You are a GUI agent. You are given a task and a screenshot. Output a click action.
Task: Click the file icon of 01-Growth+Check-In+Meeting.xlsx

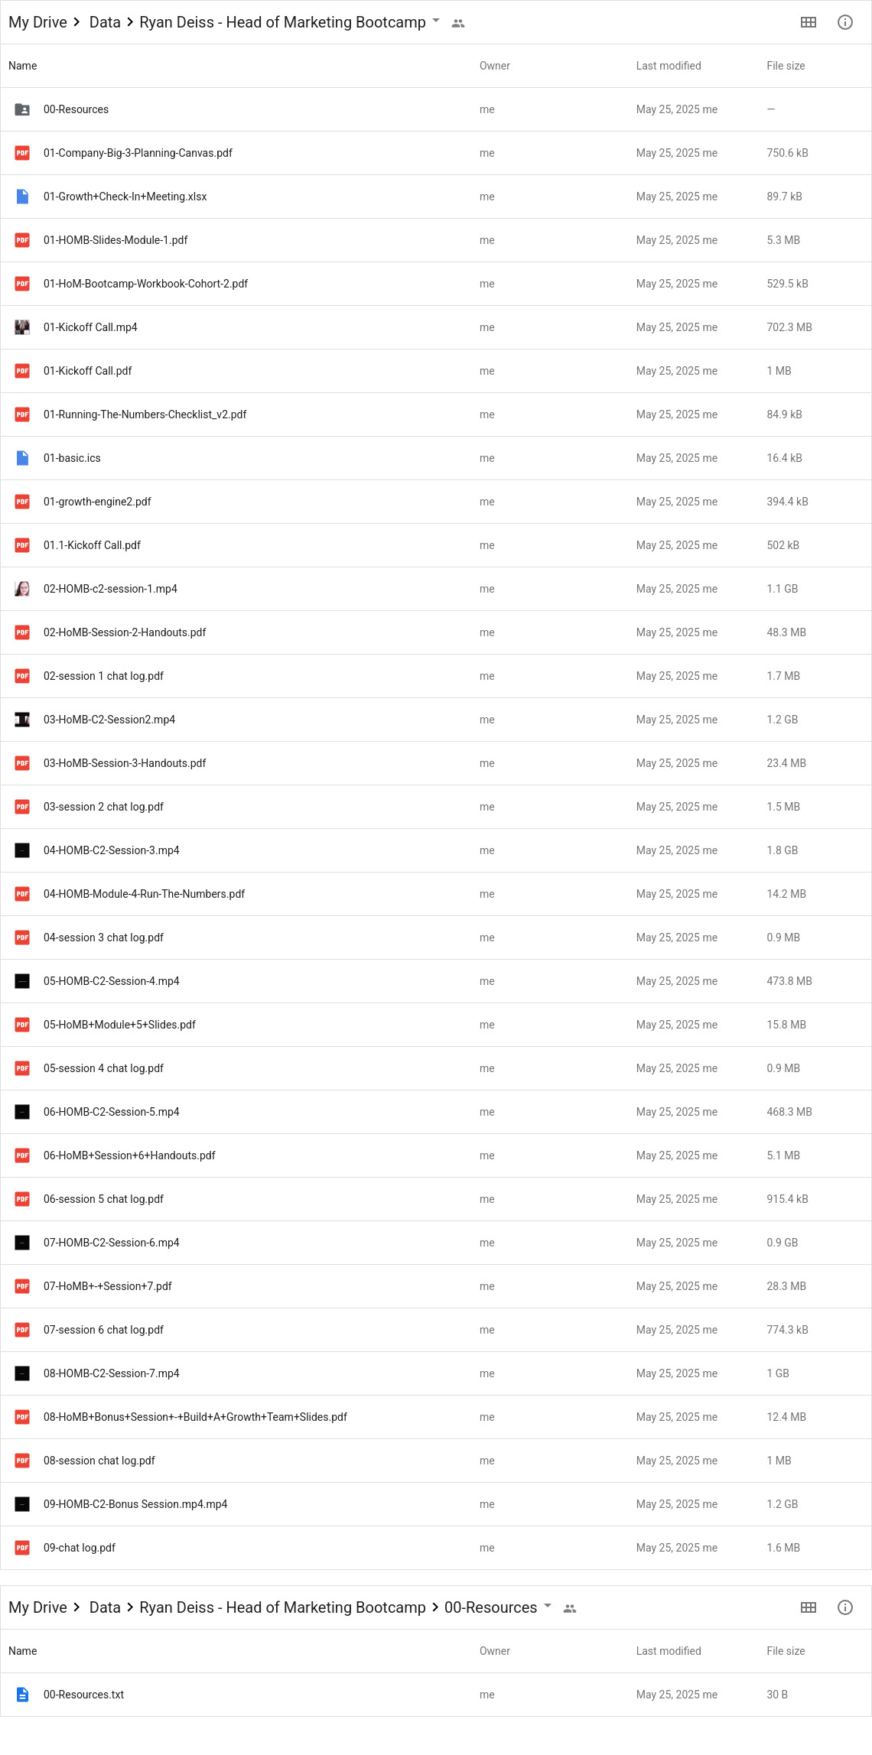tap(22, 197)
